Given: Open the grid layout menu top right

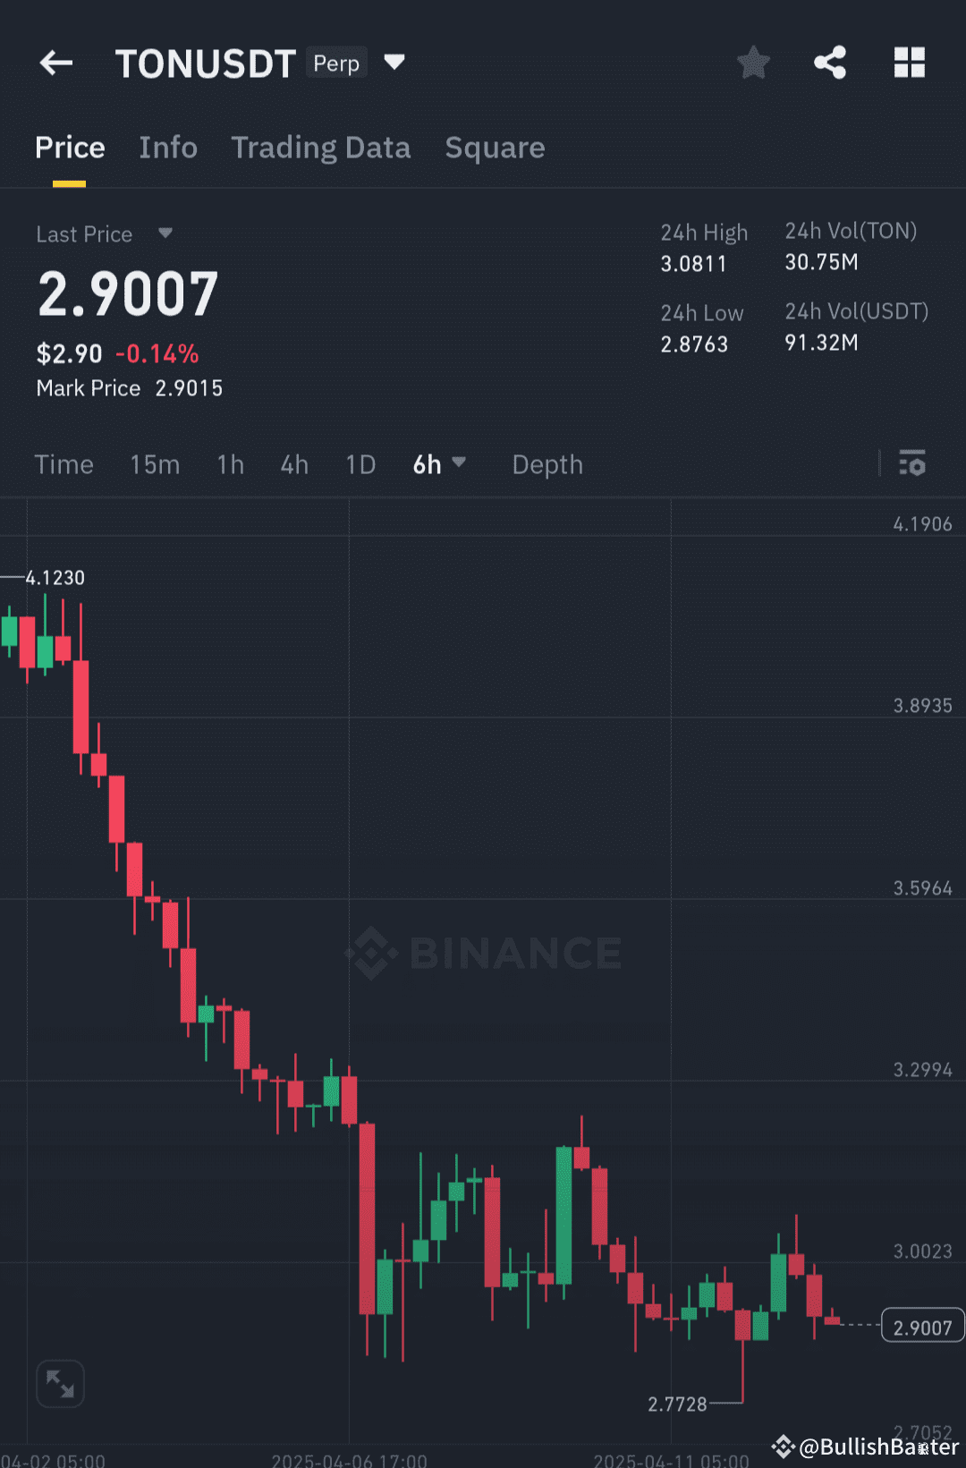Looking at the screenshot, I should (x=910, y=63).
